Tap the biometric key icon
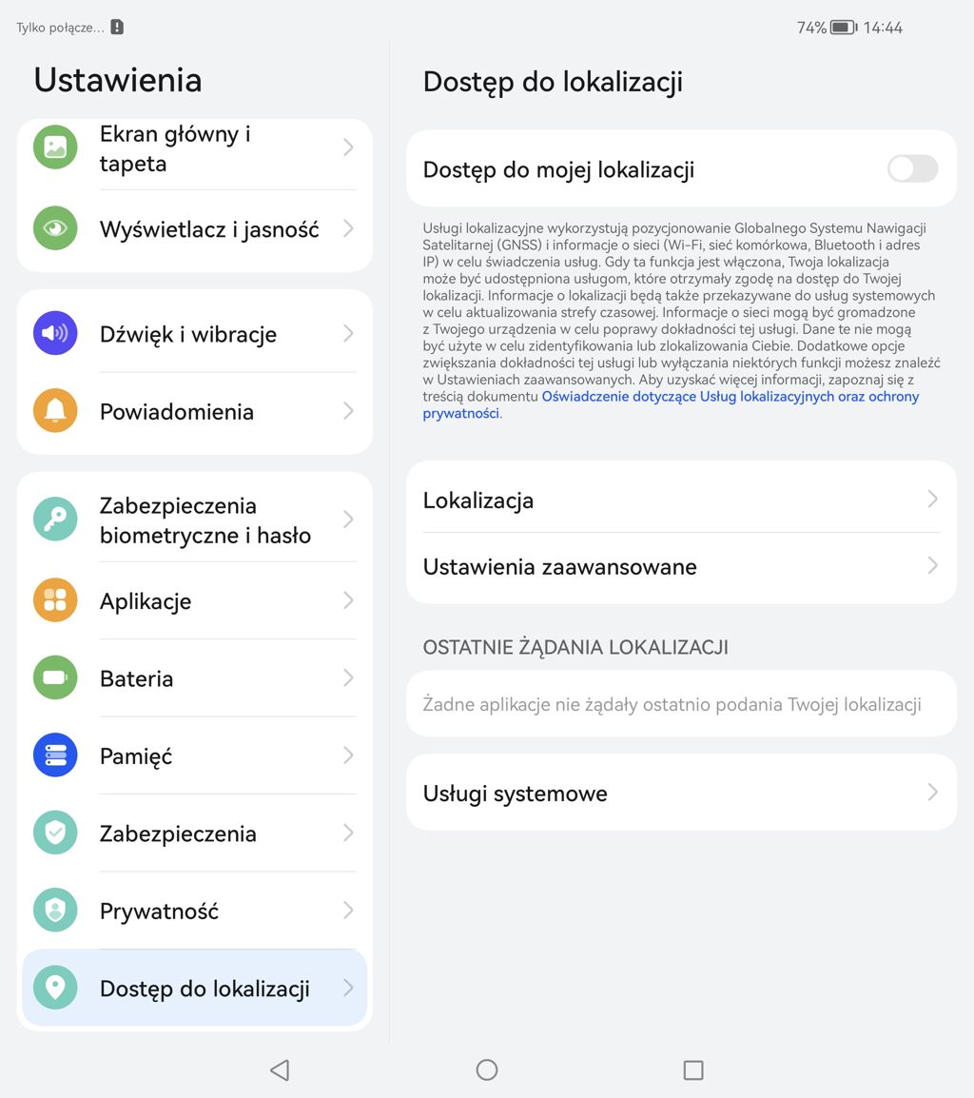974x1098 pixels. coord(55,520)
